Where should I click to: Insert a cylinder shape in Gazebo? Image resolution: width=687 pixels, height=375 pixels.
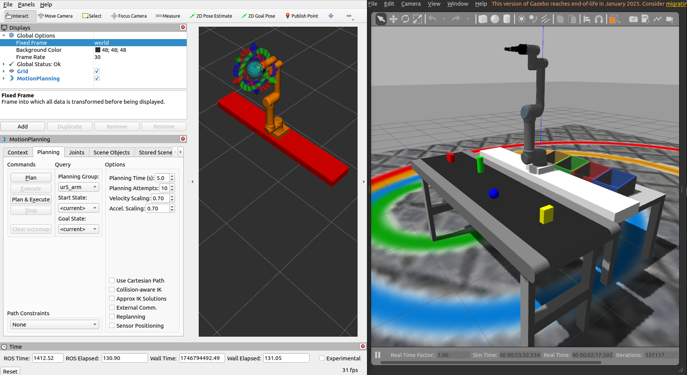pyautogui.click(x=507, y=19)
